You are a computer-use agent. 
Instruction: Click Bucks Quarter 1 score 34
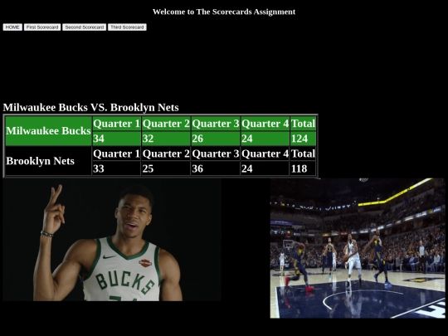click(117, 139)
